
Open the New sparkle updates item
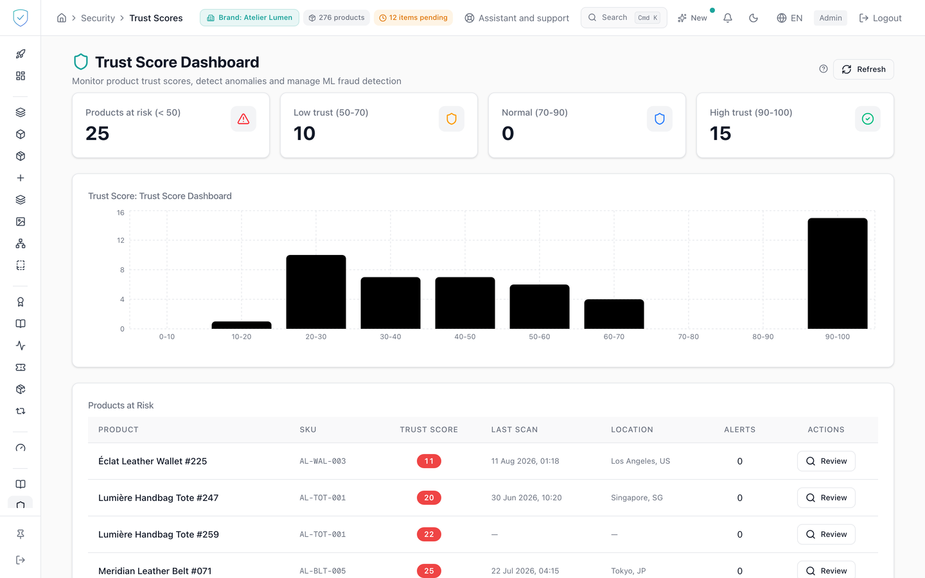pyautogui.click(x=692, y=18)
